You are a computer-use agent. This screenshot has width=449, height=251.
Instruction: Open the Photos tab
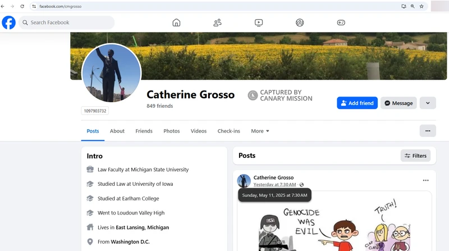pos(172,131)
